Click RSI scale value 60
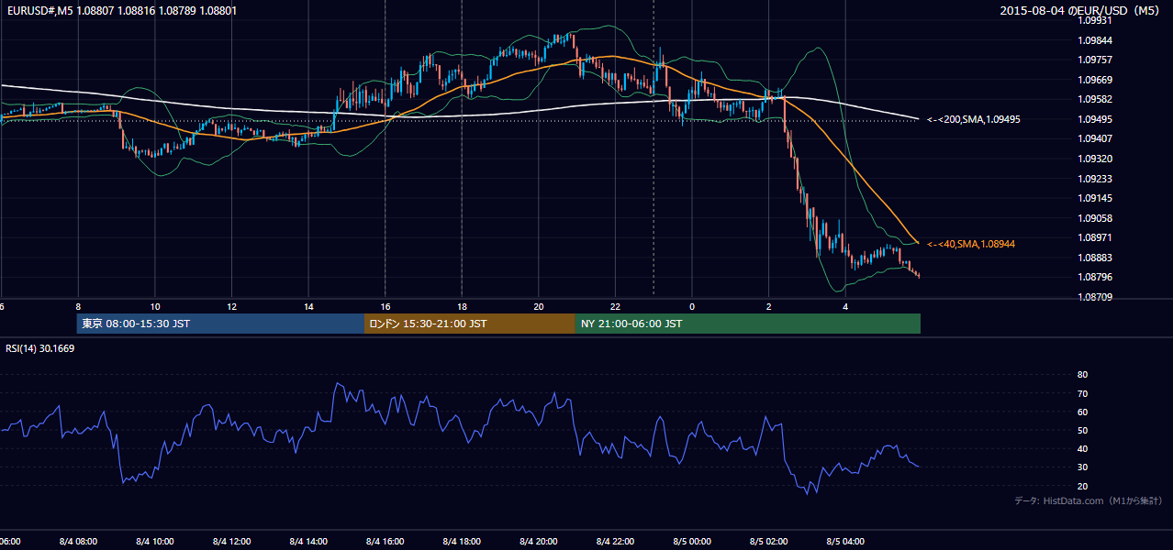Image resolution: width=1173 pixels, height=550 pixels. point(1082,412)
